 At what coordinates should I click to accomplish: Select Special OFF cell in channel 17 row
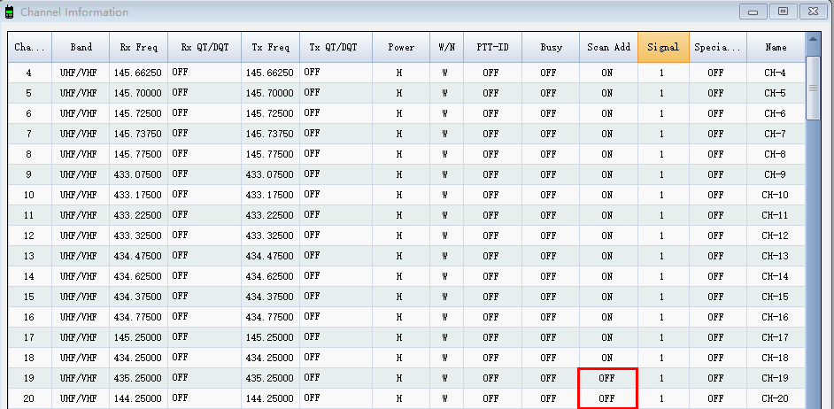point(718,337)
